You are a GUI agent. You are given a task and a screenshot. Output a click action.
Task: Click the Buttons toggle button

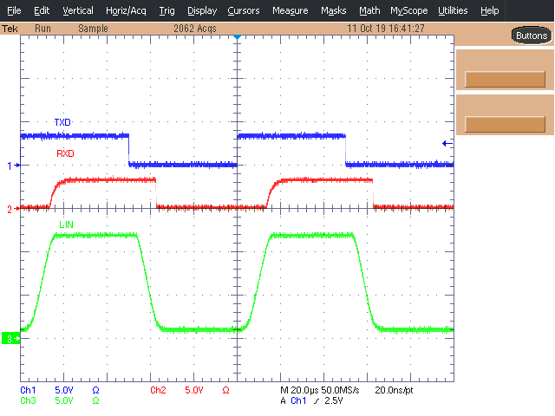pyautogui.click(x=531, y=36)
